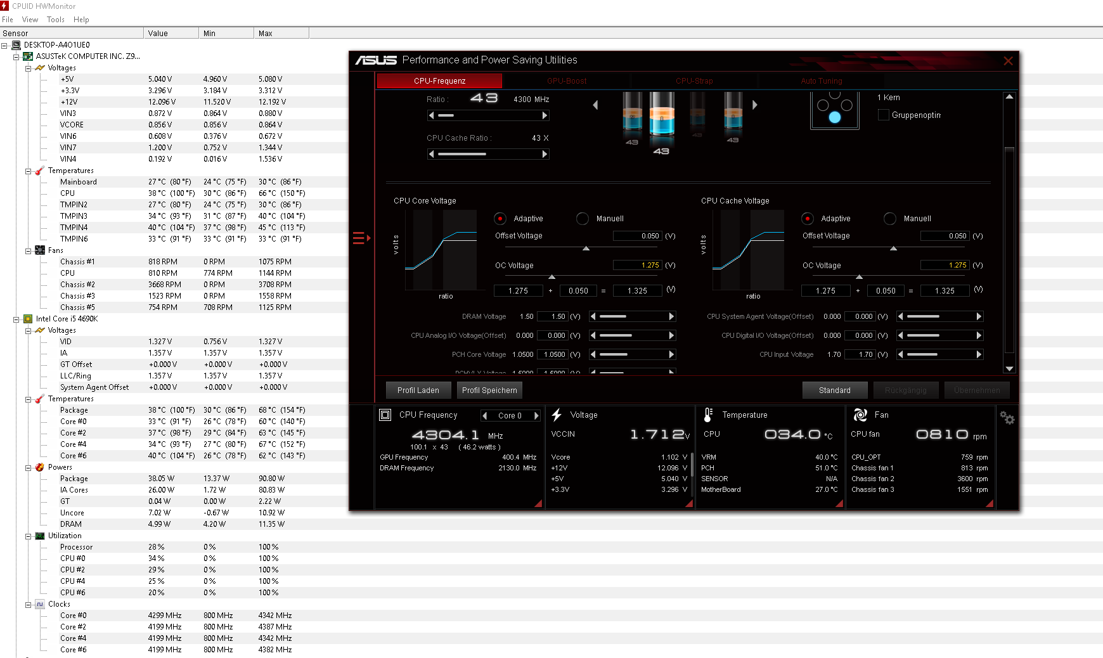This screenshot has height=658, width=1103.
Task: Switch to the GPU-Boost tab
Action: coord(567,81)
